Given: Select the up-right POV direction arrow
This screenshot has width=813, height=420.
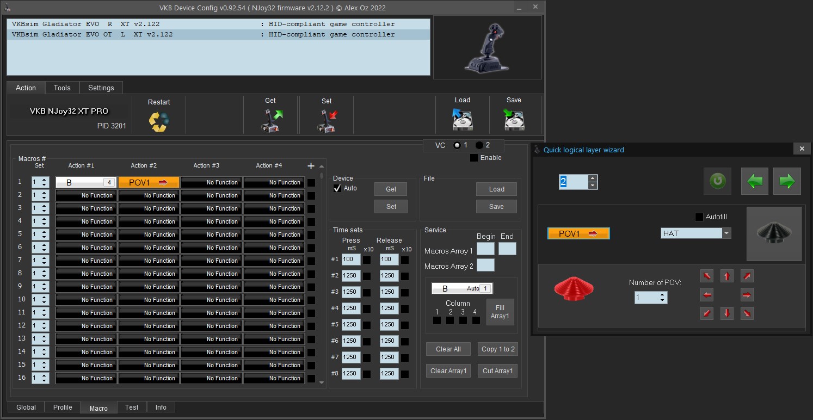Looking at the screenshot, I should click(x=747, y=276).
